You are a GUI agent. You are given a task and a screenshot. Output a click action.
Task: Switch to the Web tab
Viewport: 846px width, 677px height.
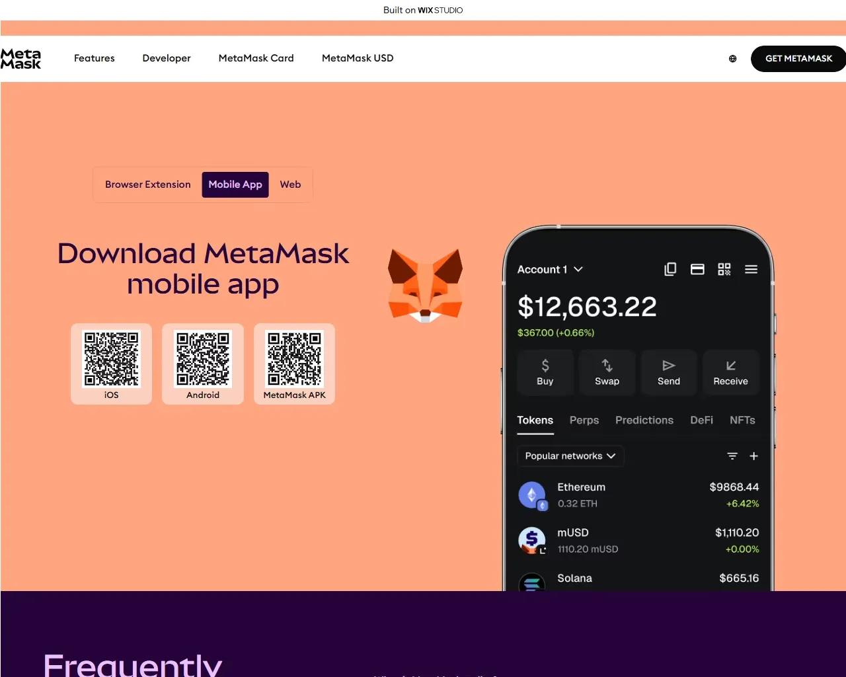click(x=290, y=184)
